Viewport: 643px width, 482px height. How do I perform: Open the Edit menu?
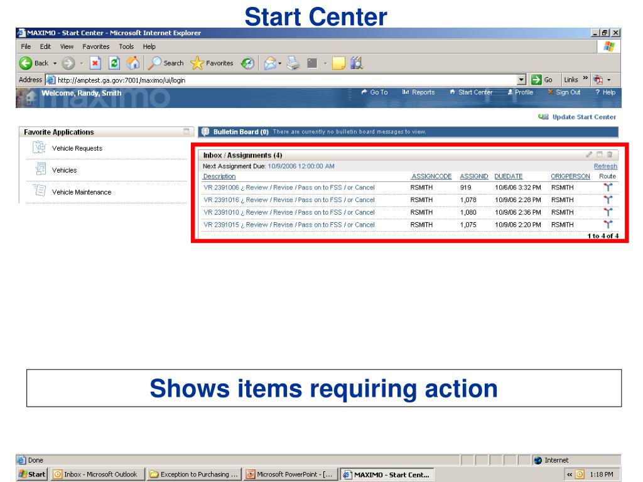(45, 46)
